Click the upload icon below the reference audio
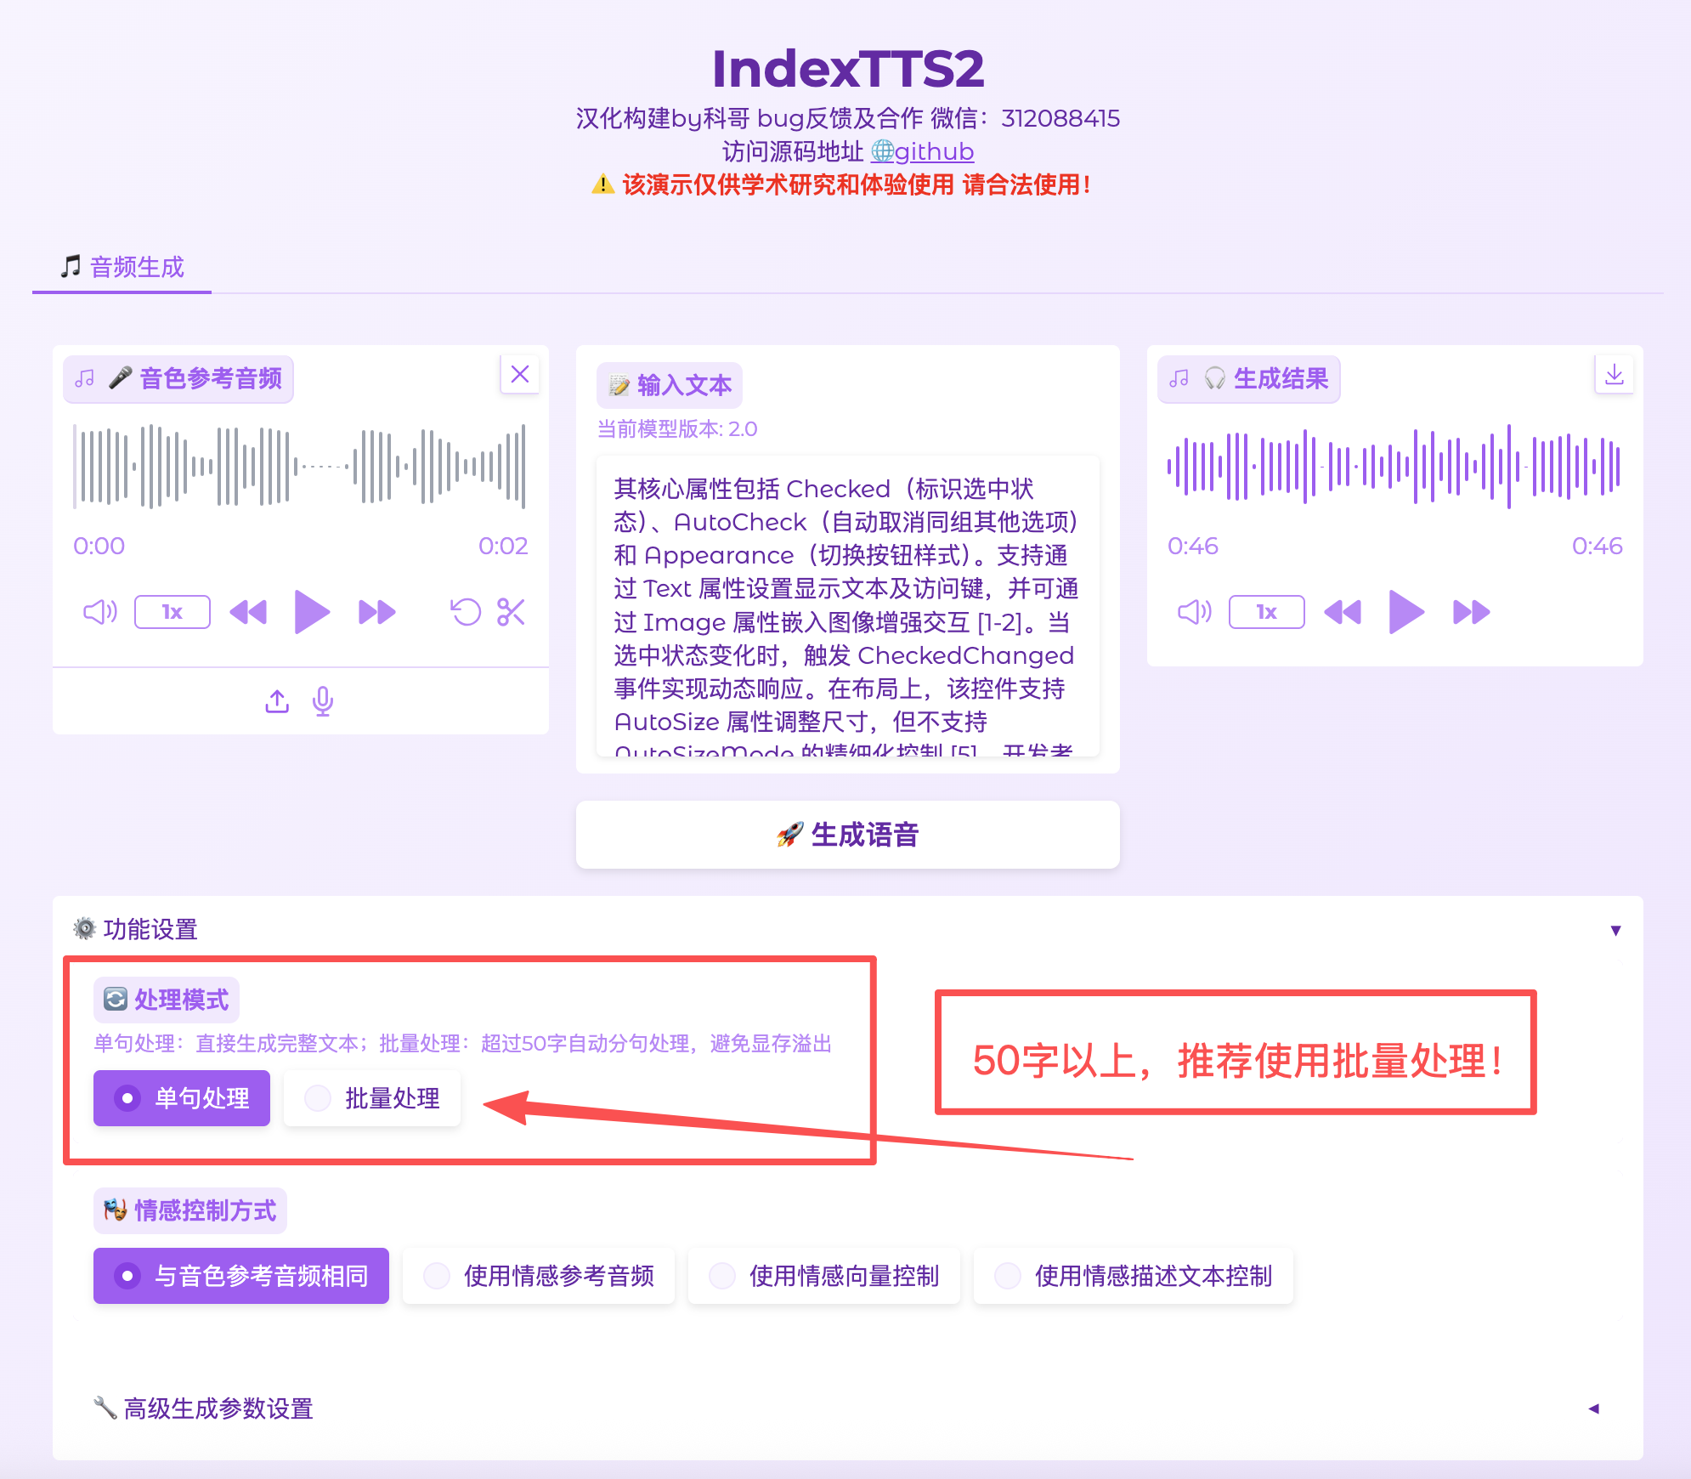1691x1479 pixels. (277, 701)
